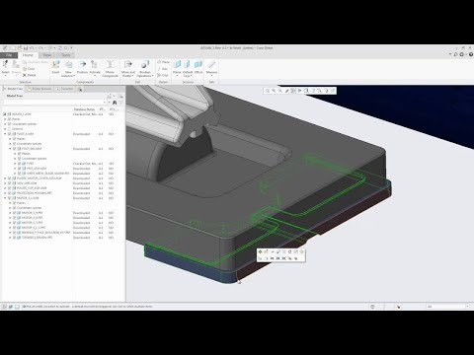Screen dimensions: 474x355
Task: Click the Activate component icon
Action: tap(95, 65)
